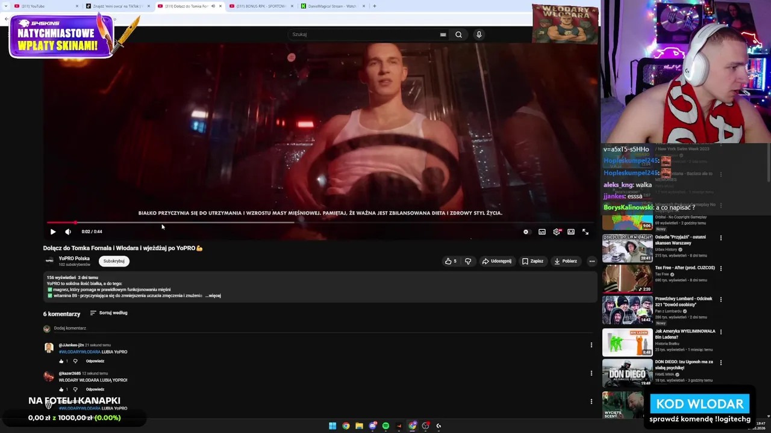Play the YoPRO video
The width and height of the screenshot is (771, 433).
[x=53, y=232]
